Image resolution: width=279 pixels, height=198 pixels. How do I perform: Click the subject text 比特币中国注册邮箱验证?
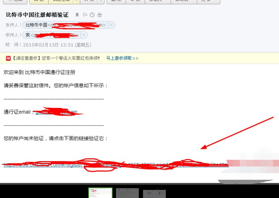pyautogui.click(x=37, y=15)
